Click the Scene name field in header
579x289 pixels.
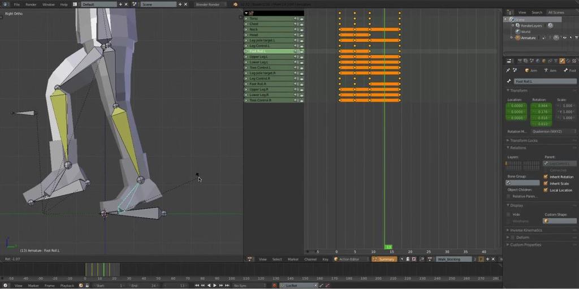coord(158,5)
